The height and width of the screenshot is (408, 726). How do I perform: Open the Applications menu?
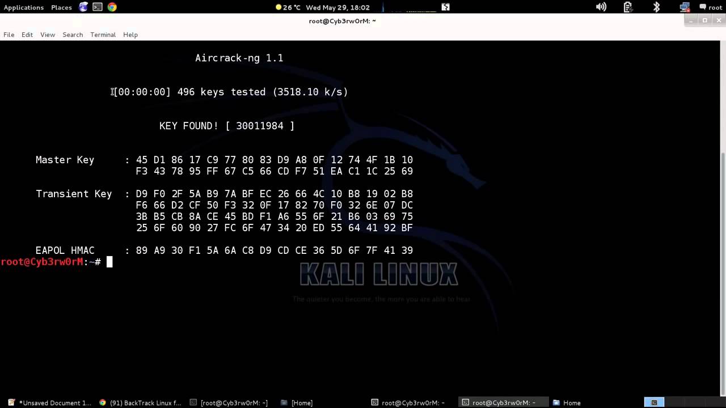[x=24, y=7]
